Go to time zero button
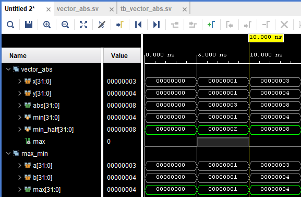 click(x=138, y=25)
